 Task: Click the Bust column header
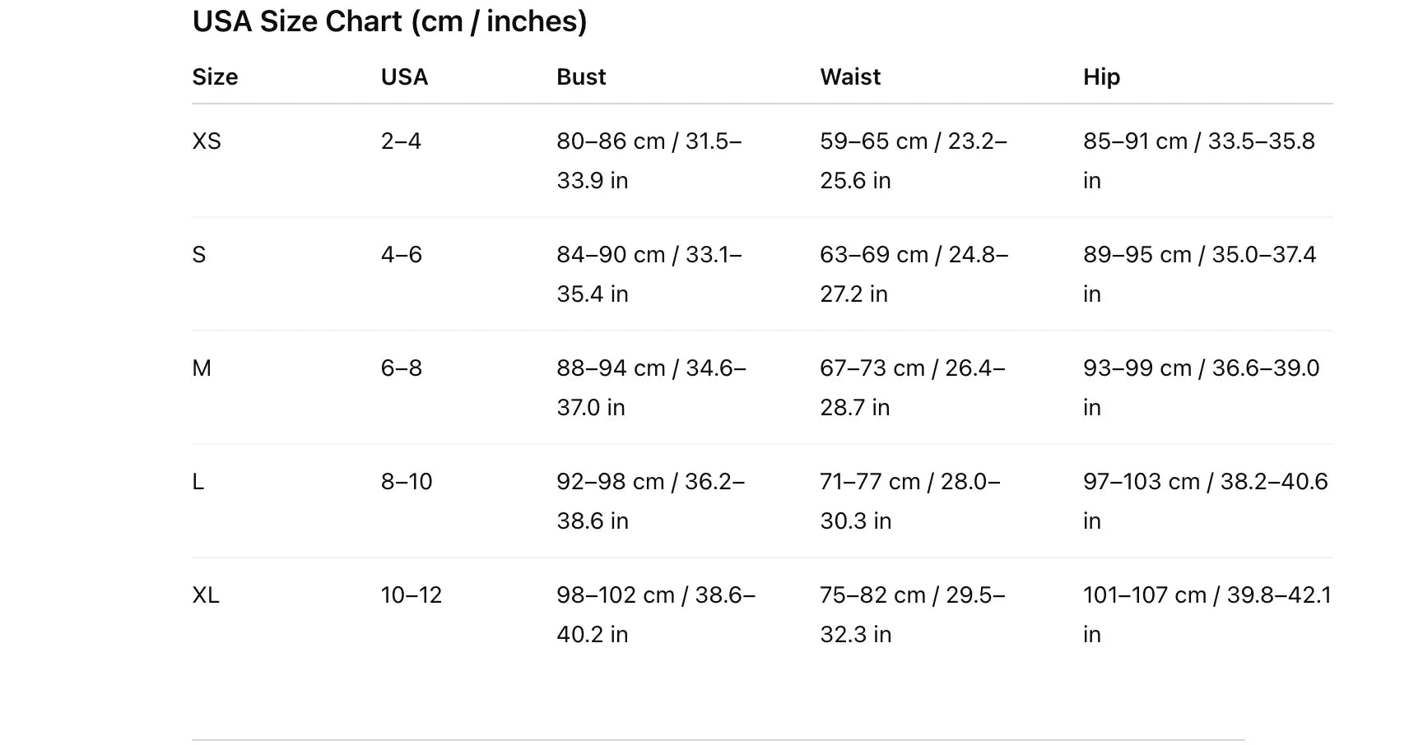tap(581, 77)
